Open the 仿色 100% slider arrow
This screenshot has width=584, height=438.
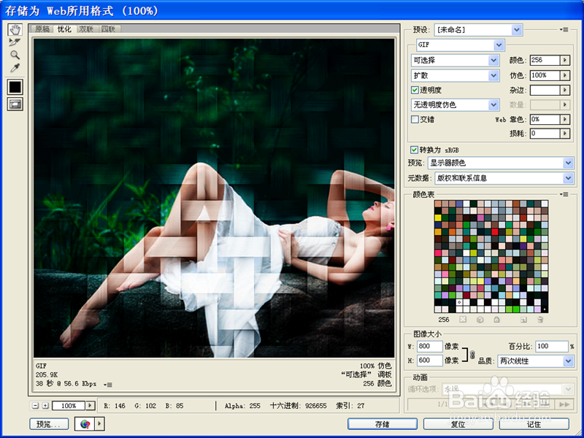click(x=565, y=75)
